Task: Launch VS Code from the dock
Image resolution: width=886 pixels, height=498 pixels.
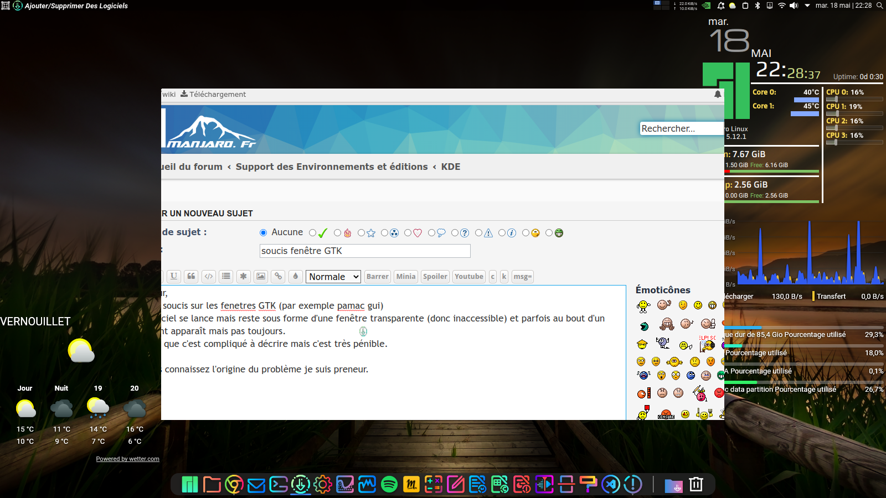Action: coord(611,485)
